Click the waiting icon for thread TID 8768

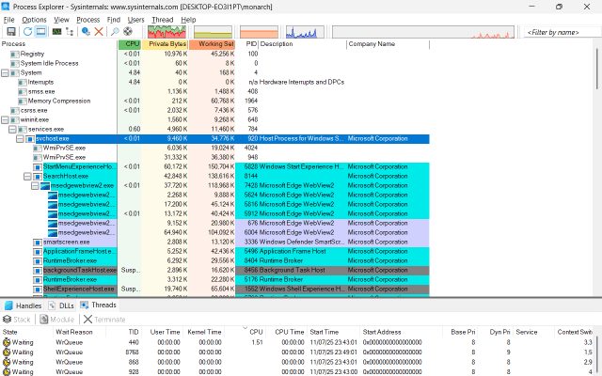coord(7,352)
